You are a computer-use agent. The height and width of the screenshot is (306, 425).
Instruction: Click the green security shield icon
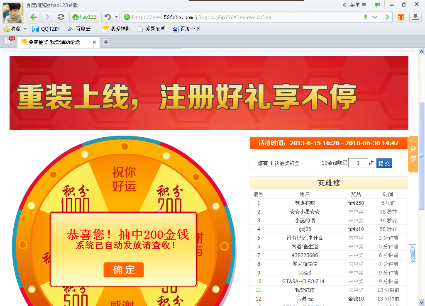pos(127,17)
